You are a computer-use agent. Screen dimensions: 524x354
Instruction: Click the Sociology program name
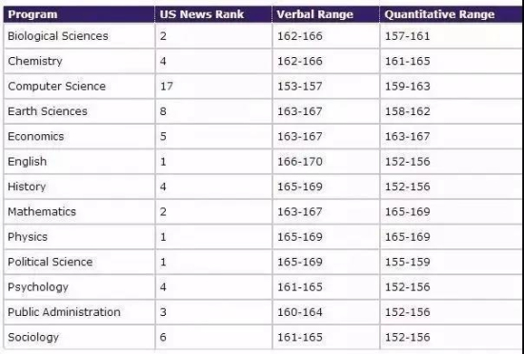click(33, 337)
